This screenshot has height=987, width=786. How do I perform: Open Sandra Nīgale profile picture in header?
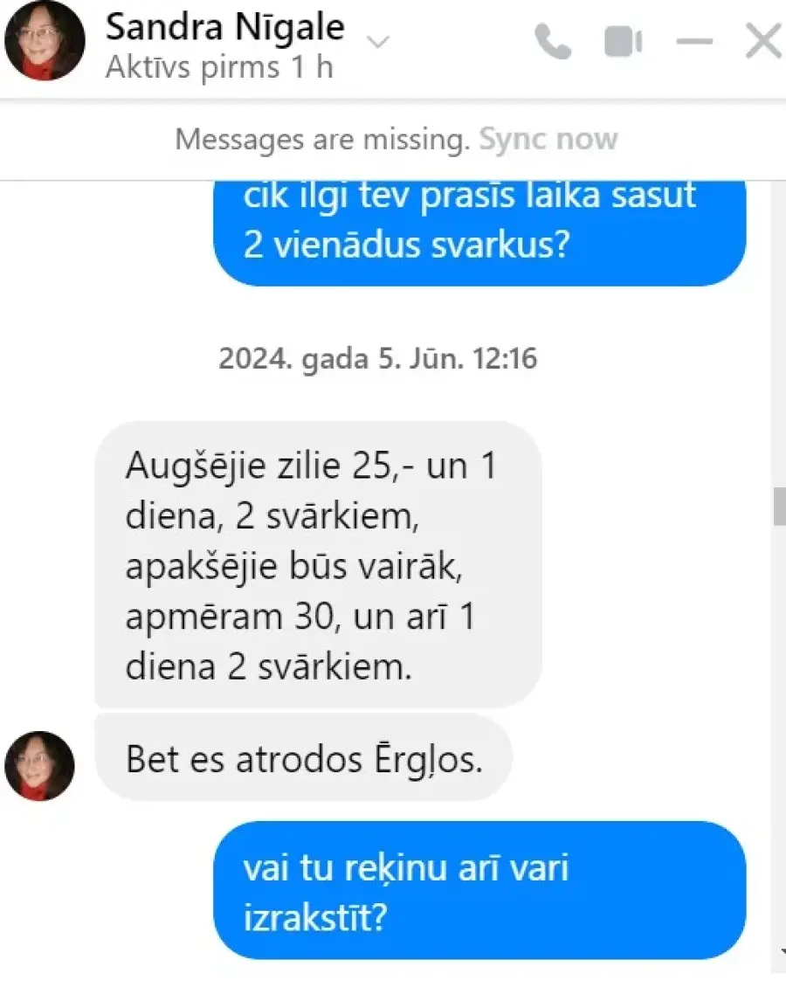[44, 40]
